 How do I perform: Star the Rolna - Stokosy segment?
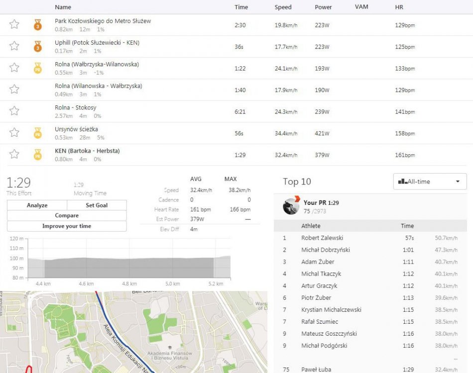14,111
